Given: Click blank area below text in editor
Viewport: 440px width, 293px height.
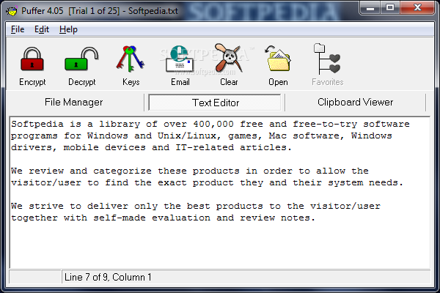Looking at the screenshot, I should point(220,245).
